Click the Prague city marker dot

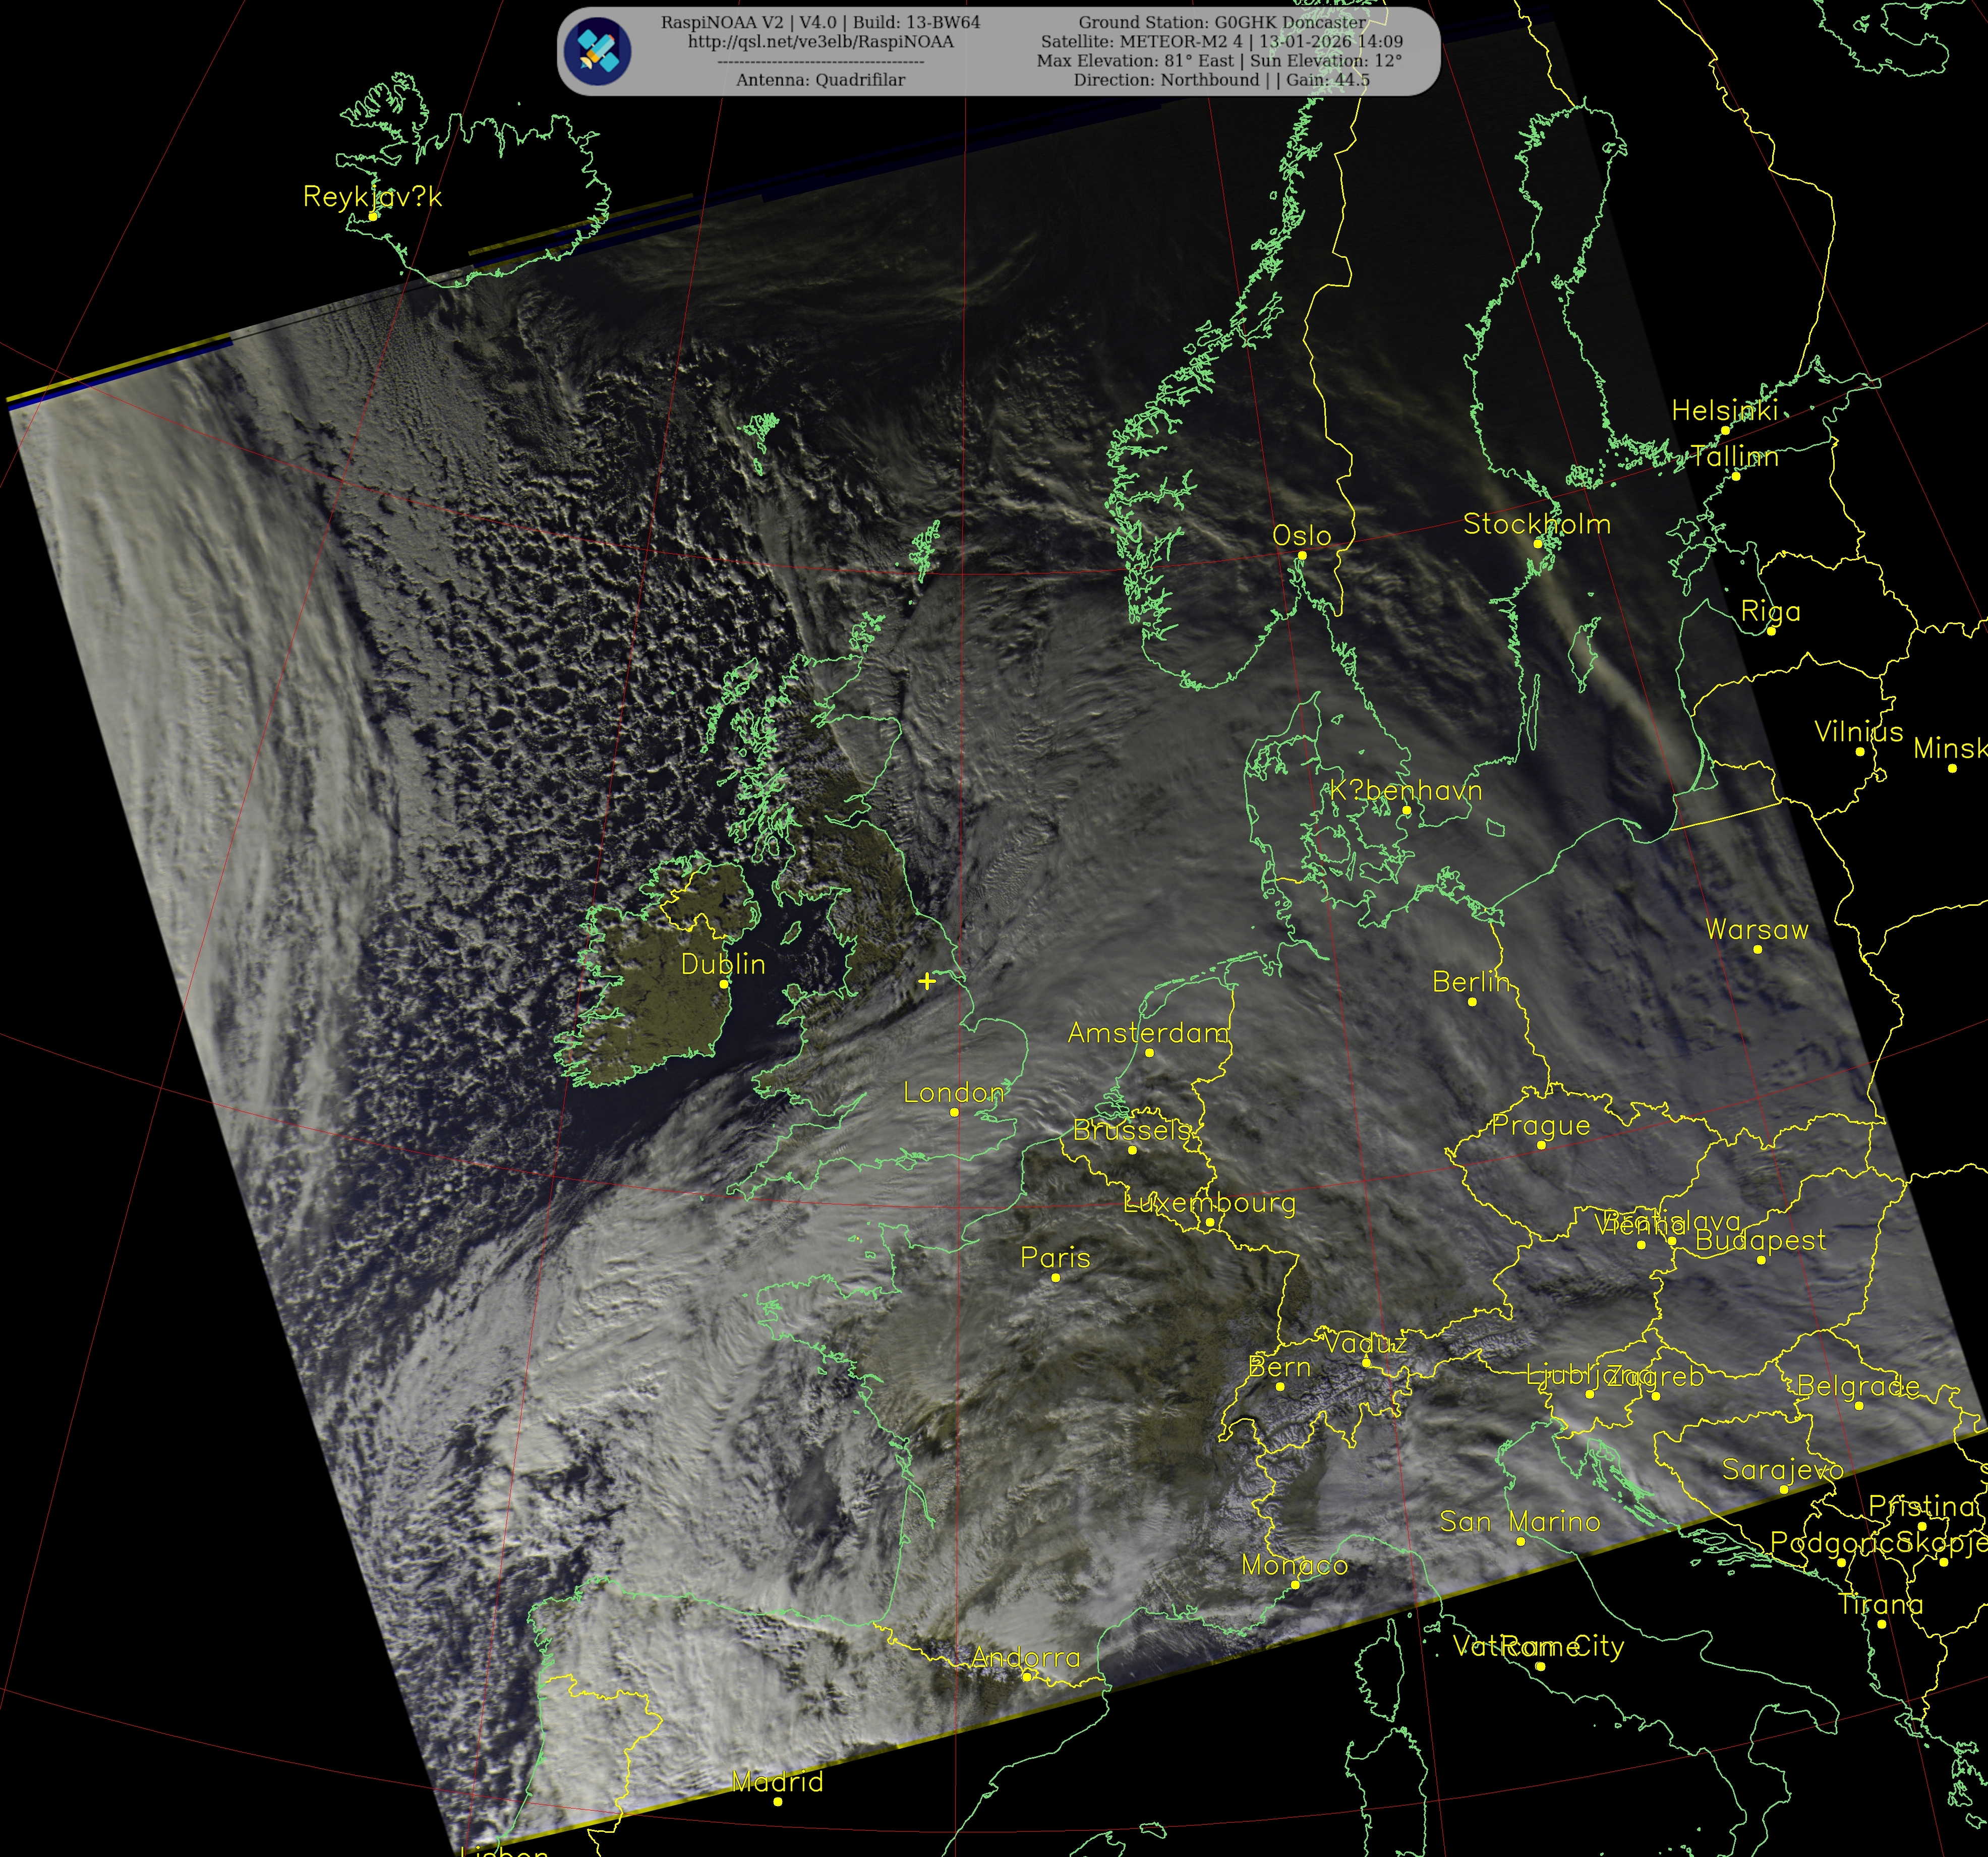click(x=1541, y=1145)
